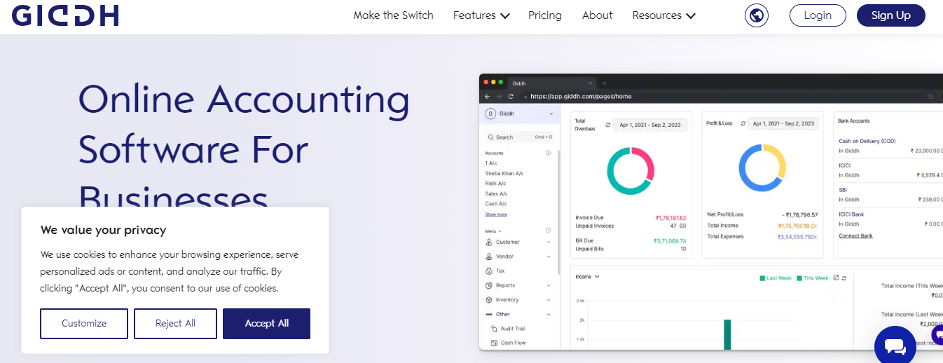Image resolution: width=943 pixels, height=363 pixels.
Task: Open the globe language selector
Action: (x=757, y=15)
